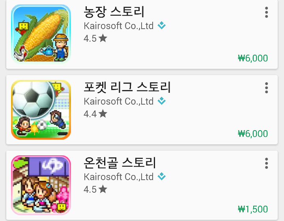The width and height of the screenshot is (284, 221).
Task: Click the 4.5 star rating of 농장 스토리
Action: [95, 38]
